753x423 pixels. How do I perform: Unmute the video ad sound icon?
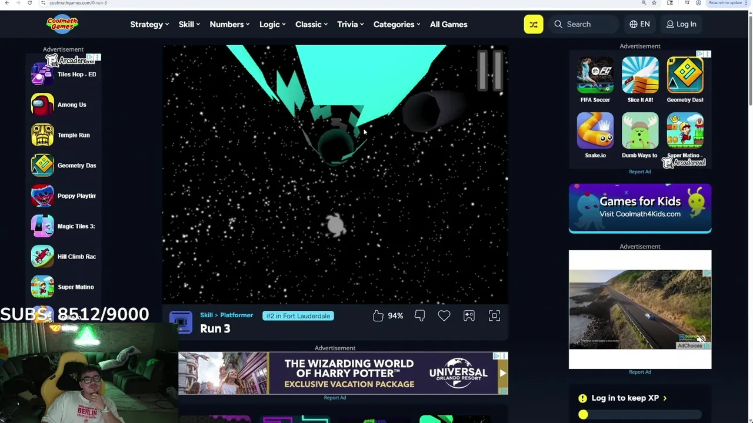click(701, 338)
